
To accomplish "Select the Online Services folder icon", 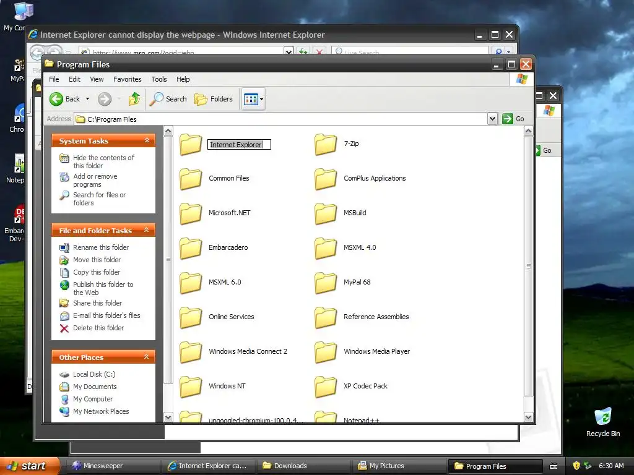I will [x=191, y=317].
